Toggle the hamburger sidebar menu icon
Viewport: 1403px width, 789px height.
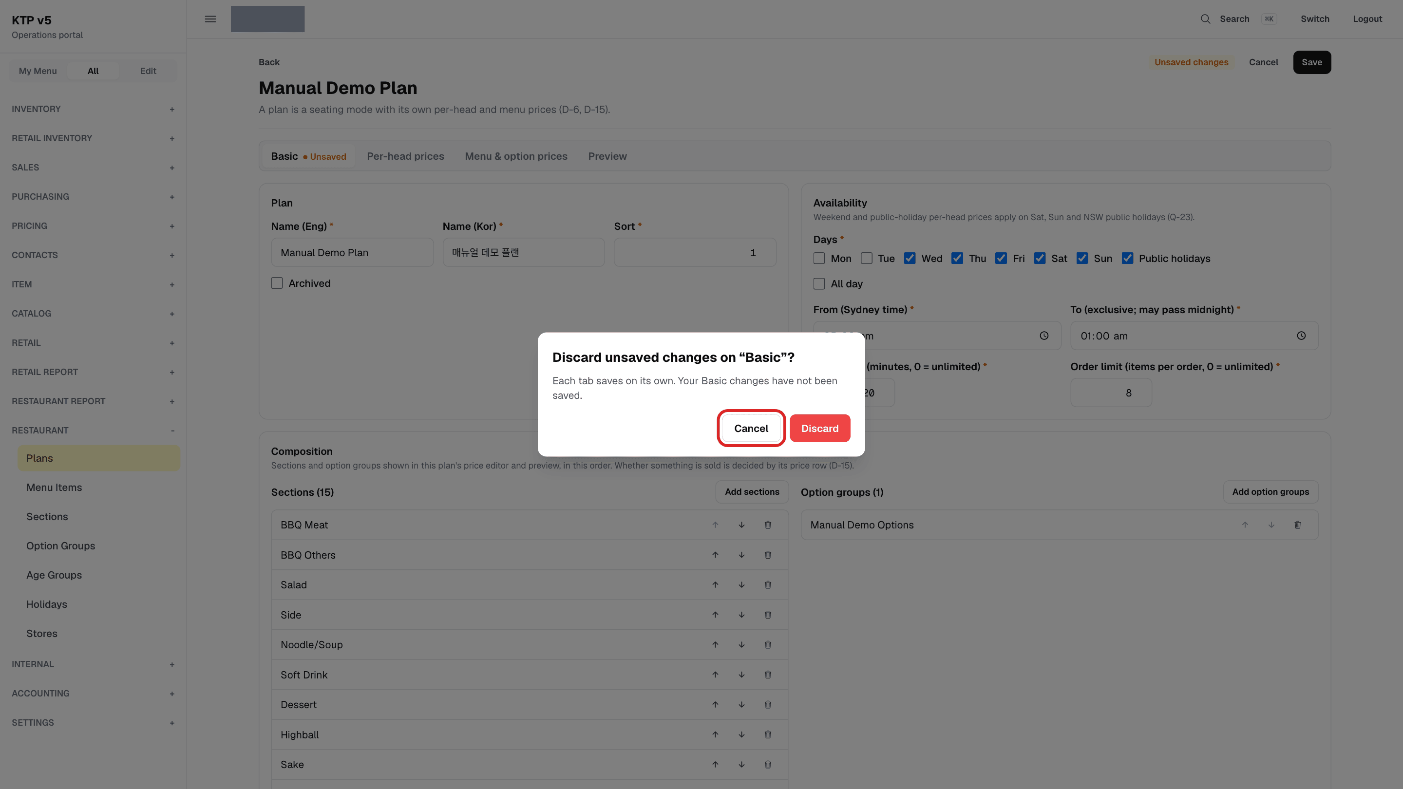point(210,19)
